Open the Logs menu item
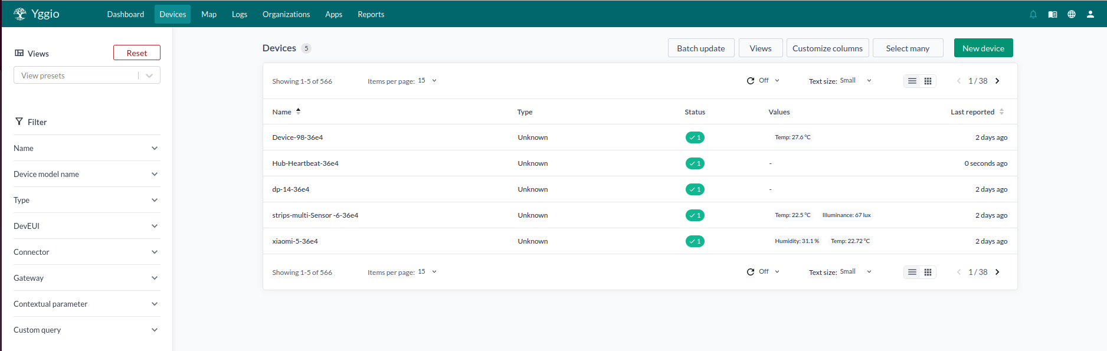The image size is (1107, 351). click(x=240, y=14)
